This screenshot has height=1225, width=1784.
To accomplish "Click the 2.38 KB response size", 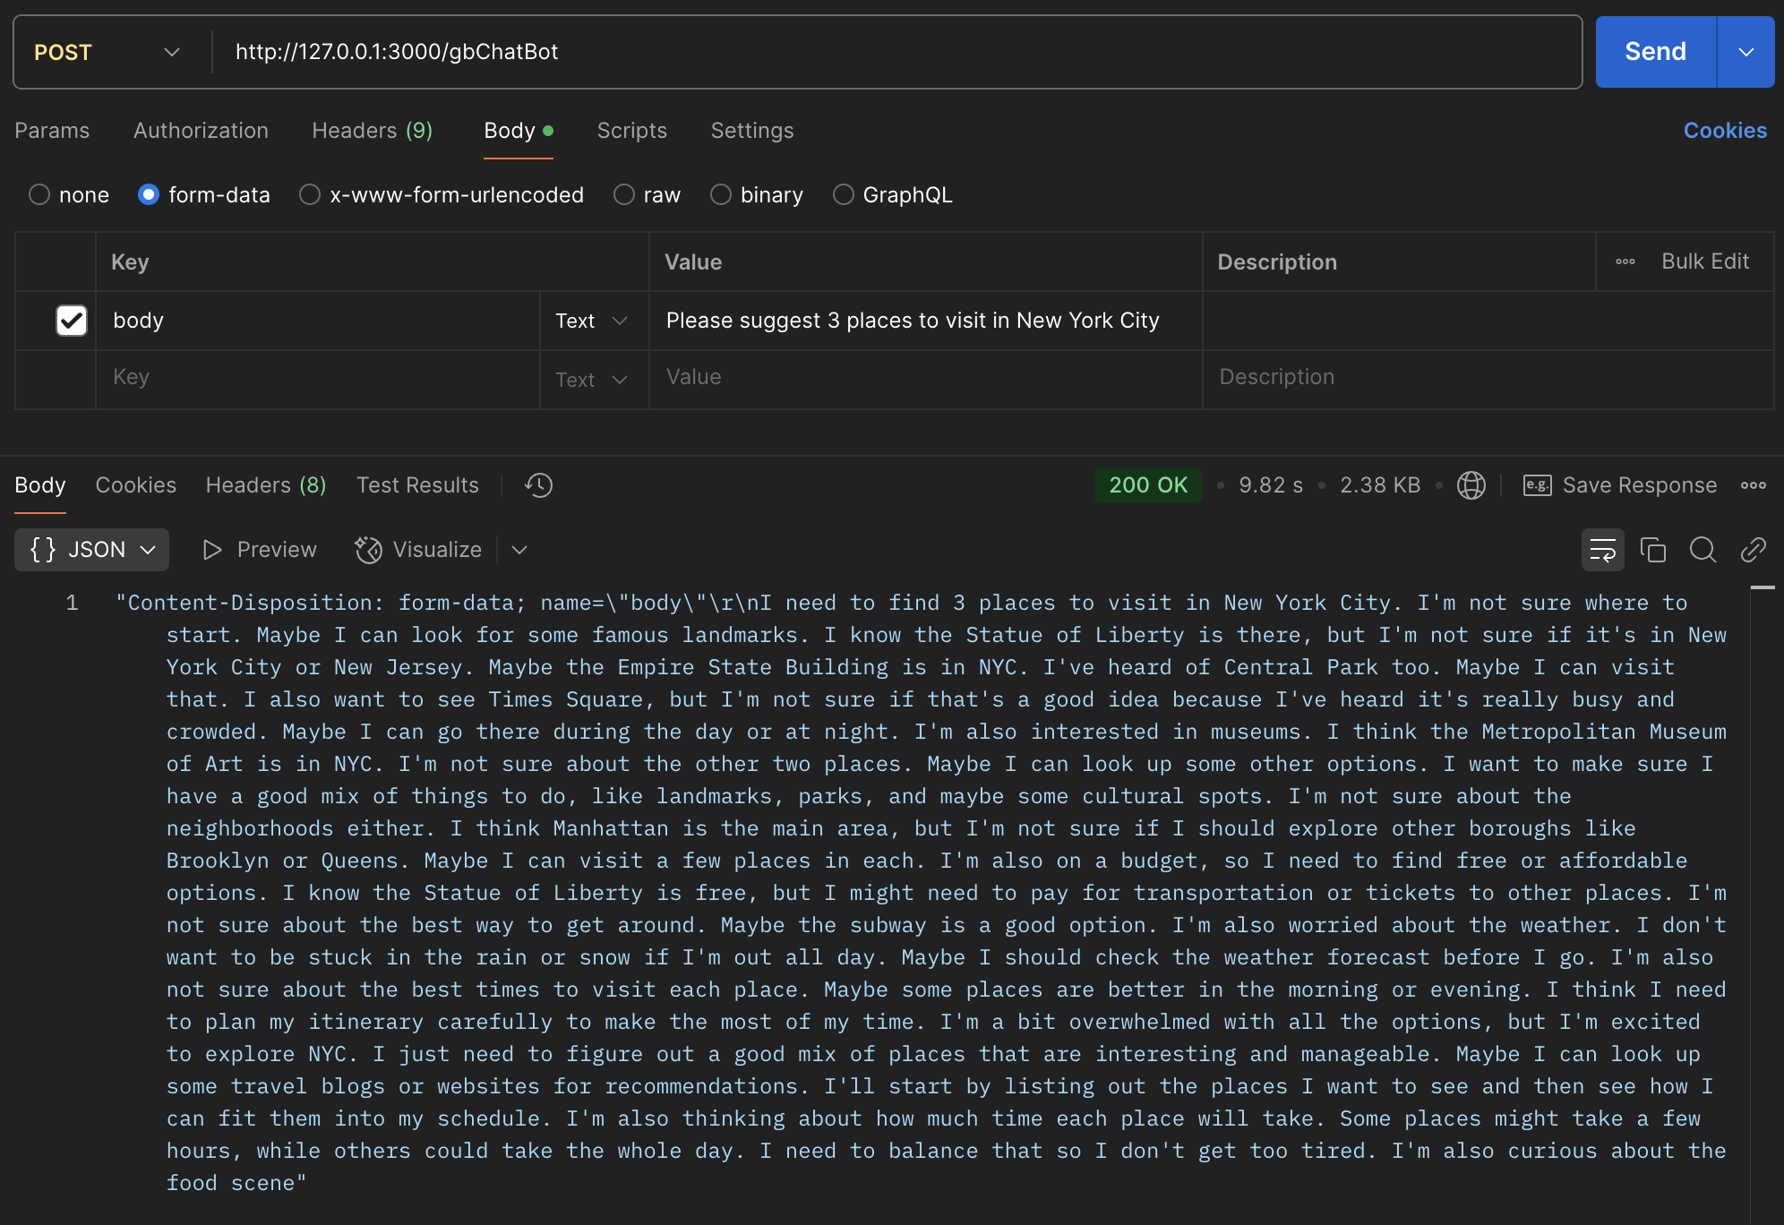I will [x=1380, y=485].
